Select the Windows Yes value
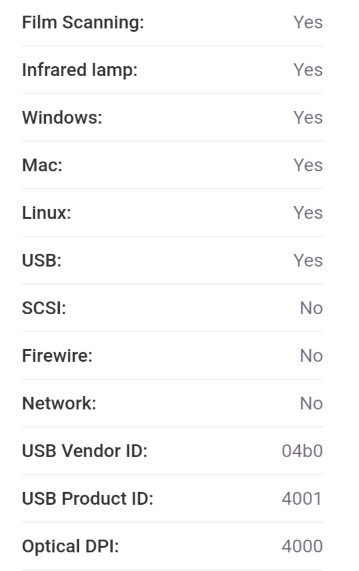 pos(308,117)
